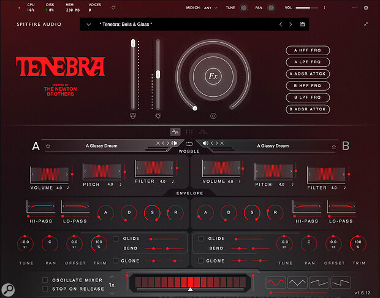Click the refresh icon beside VOICES

click(113, 8)
